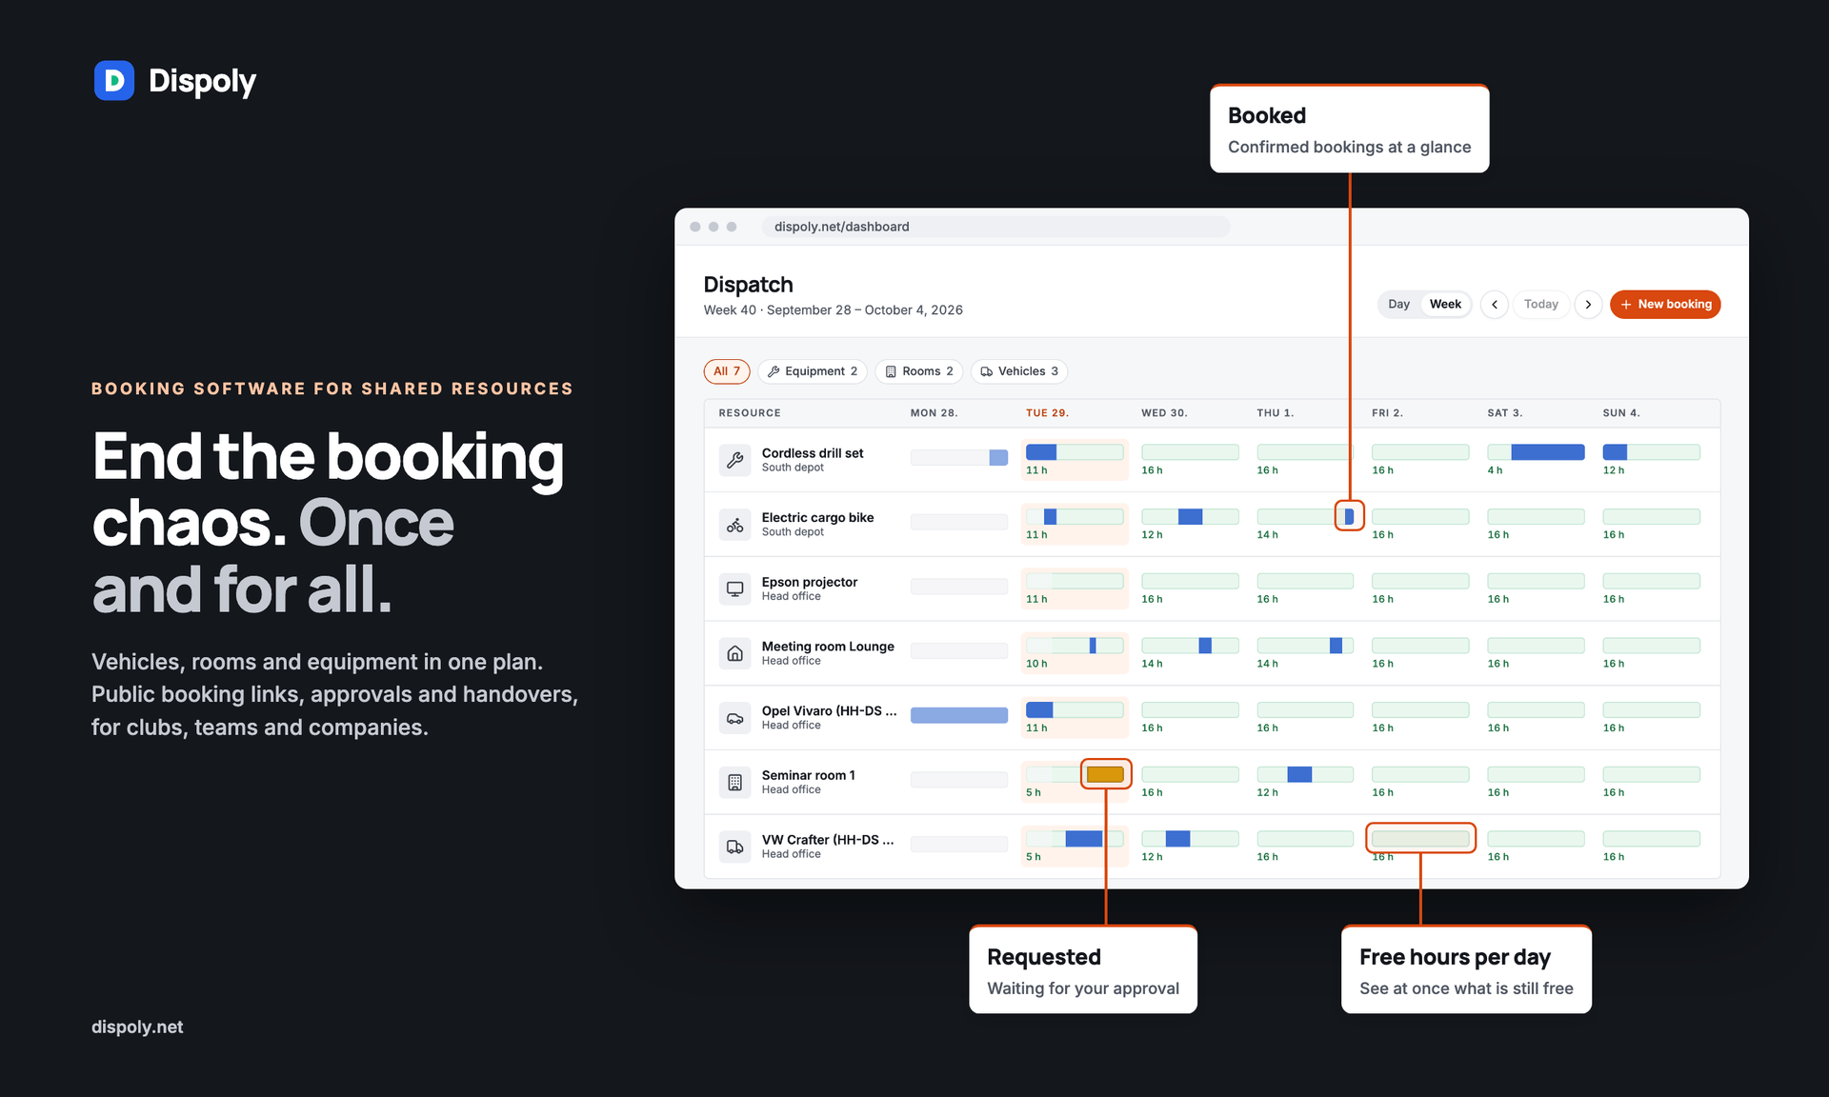The image size is (1829, 1097).
Task: Switch to Week view
Action: pos(1445,305)
